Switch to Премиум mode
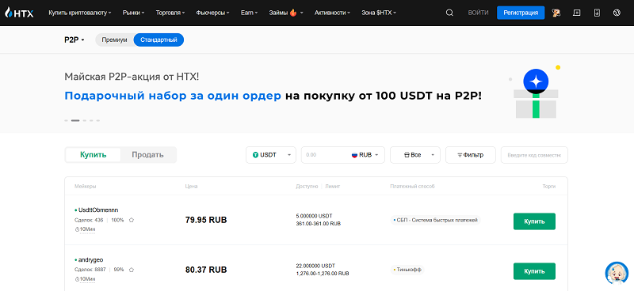The height and width of the screenshot is (291, 634). (114, 40)
